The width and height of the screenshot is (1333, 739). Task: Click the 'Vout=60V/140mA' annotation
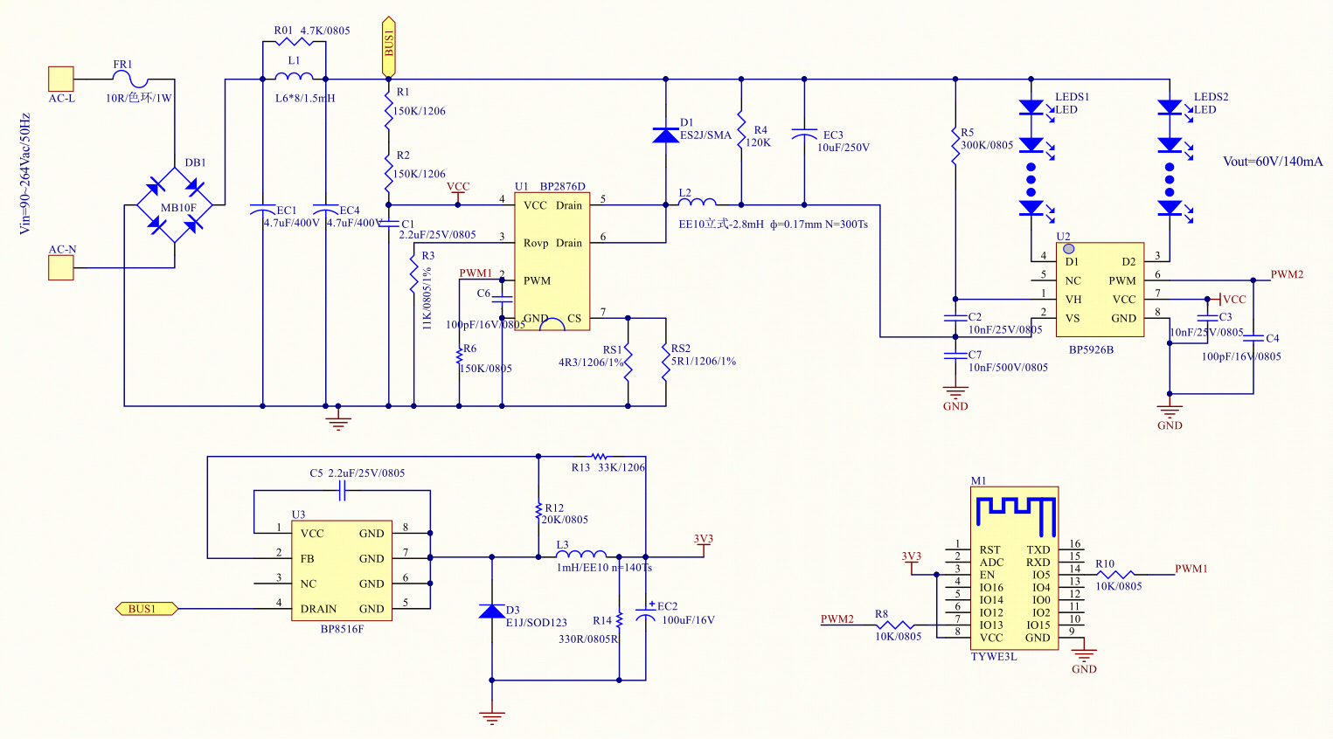(x=1273, y=162)
